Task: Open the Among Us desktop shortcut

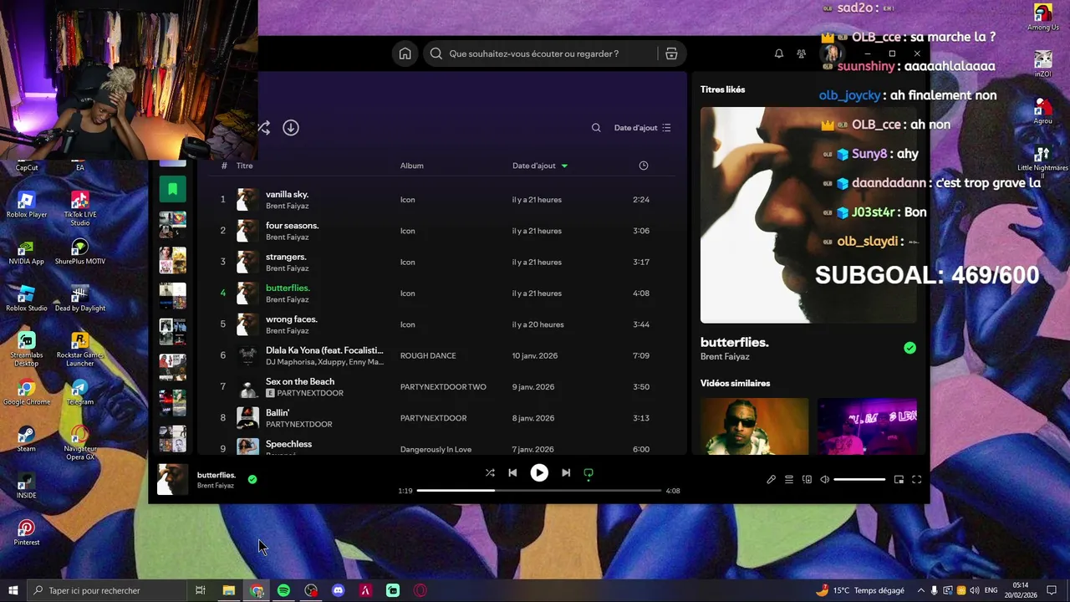Action: tap(1042, 18)
